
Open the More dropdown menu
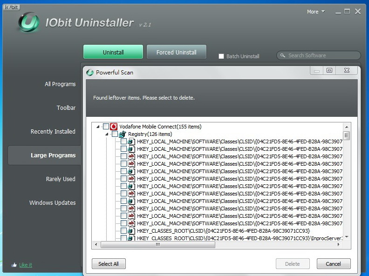point(315,12)
